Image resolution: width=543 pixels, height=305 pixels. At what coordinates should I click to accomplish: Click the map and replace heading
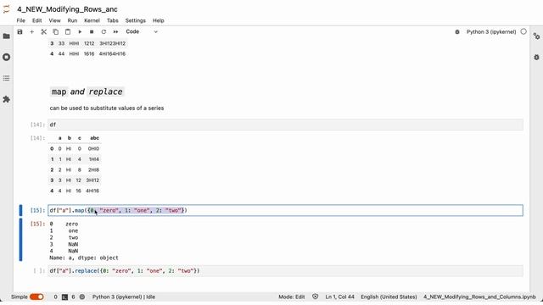(x=87, y=91)
